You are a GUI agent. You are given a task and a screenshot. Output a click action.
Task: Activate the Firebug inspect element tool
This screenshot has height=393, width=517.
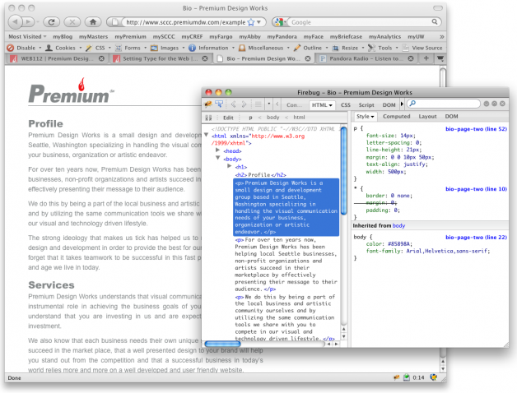click(x=219, y=104)
